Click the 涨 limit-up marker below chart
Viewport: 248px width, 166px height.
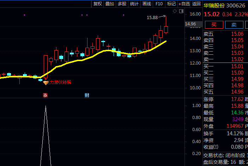coord(45,95)
